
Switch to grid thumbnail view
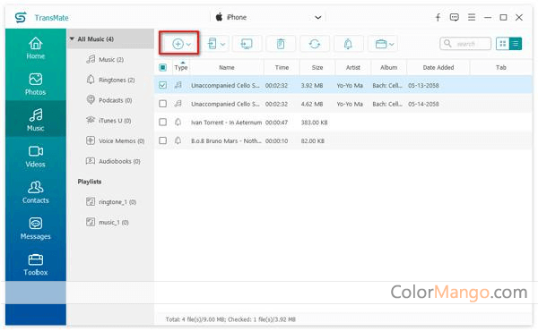tap(503, 44)
